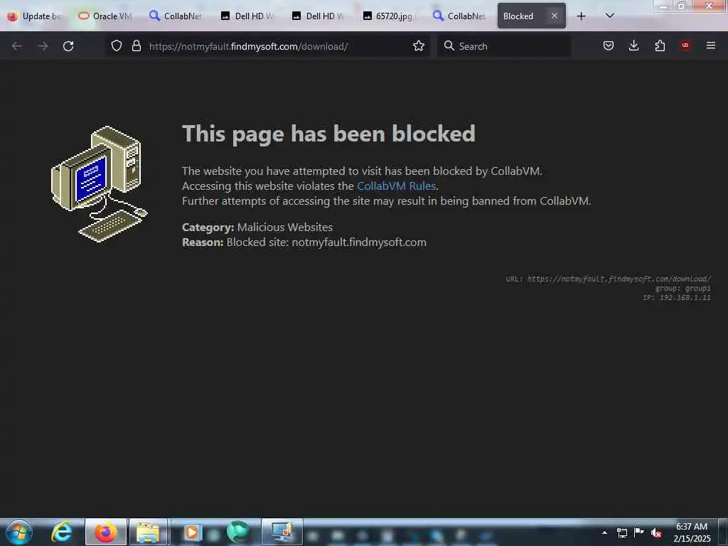Switch to the first Dell HD tab
The width and height of the screenshot is (728, 546).
tap(248, 16)
